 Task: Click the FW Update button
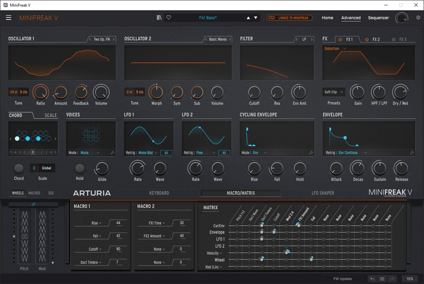pos(342,279)
